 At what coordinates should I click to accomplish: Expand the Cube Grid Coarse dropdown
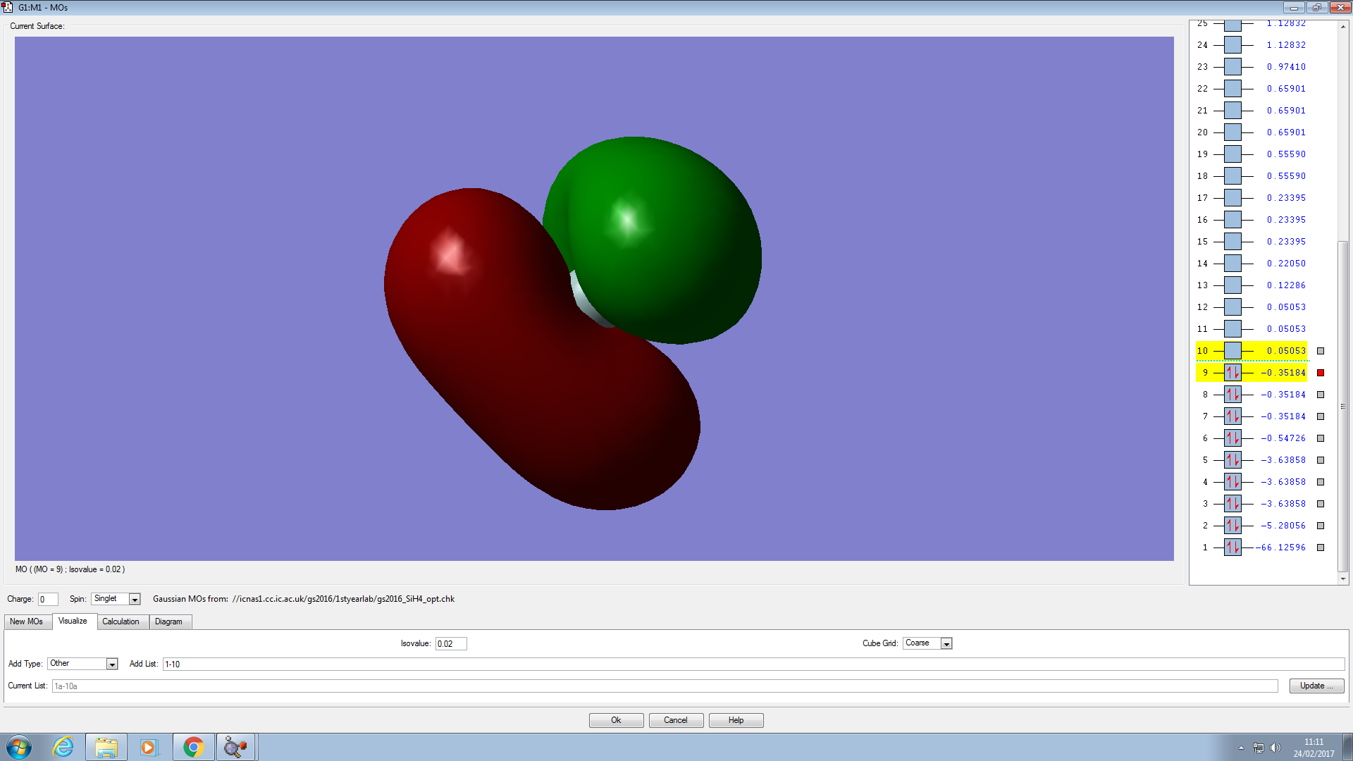click(x=946, y=643)
